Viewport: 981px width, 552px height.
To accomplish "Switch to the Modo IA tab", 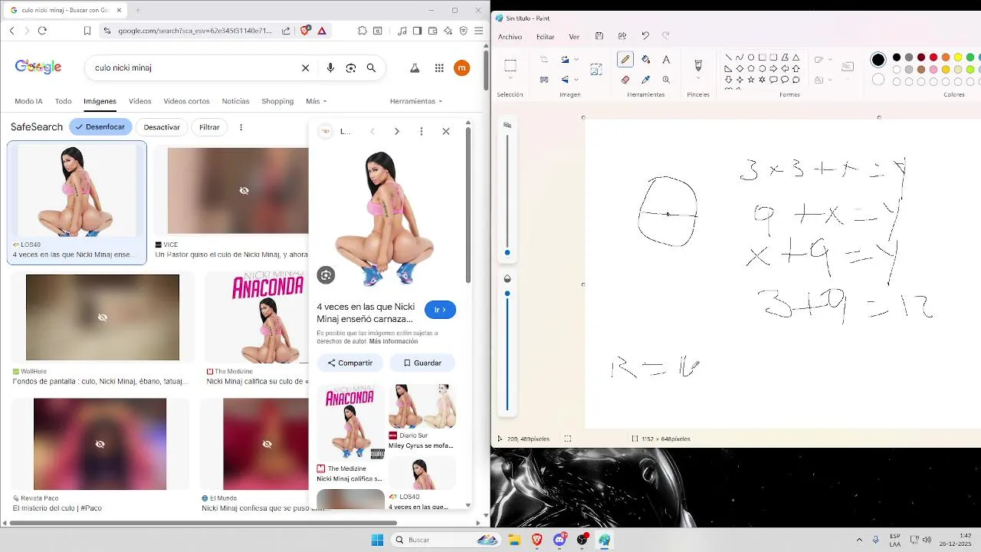I will [28, 101].
